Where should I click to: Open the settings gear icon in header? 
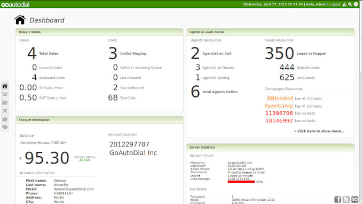pos(356,4)
